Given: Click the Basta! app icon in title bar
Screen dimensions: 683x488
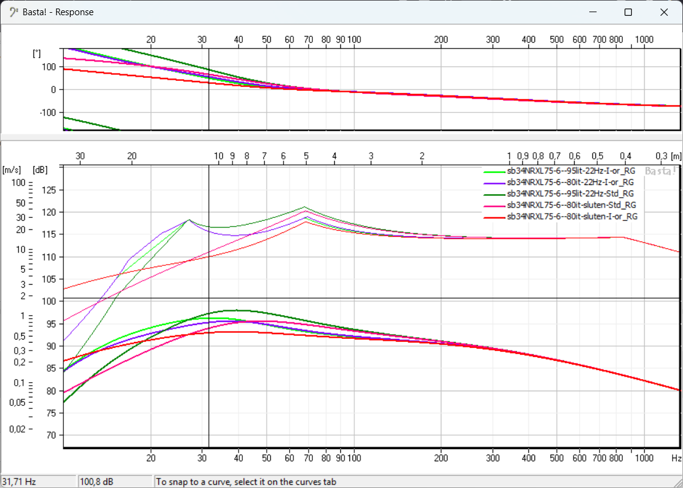Looking at the screenshot, I should [x=13, y=12].
